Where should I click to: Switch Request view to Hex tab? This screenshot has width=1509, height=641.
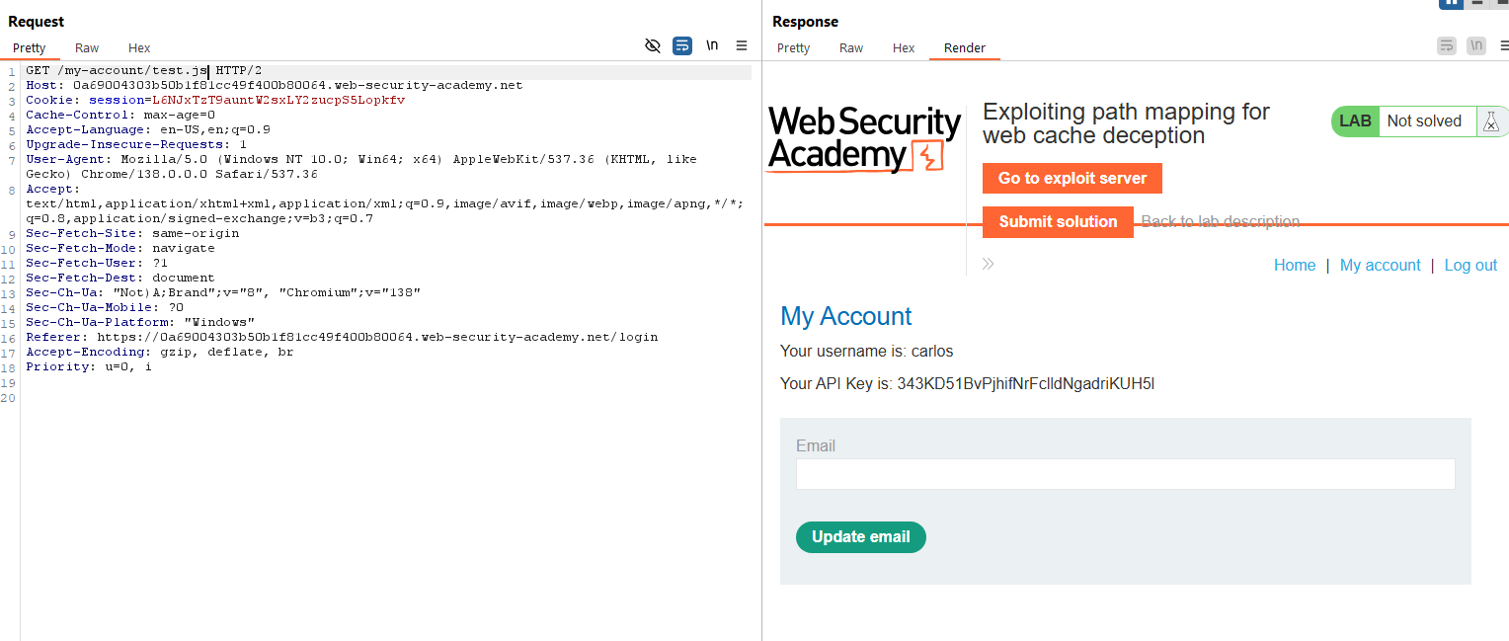coord(139,47)
